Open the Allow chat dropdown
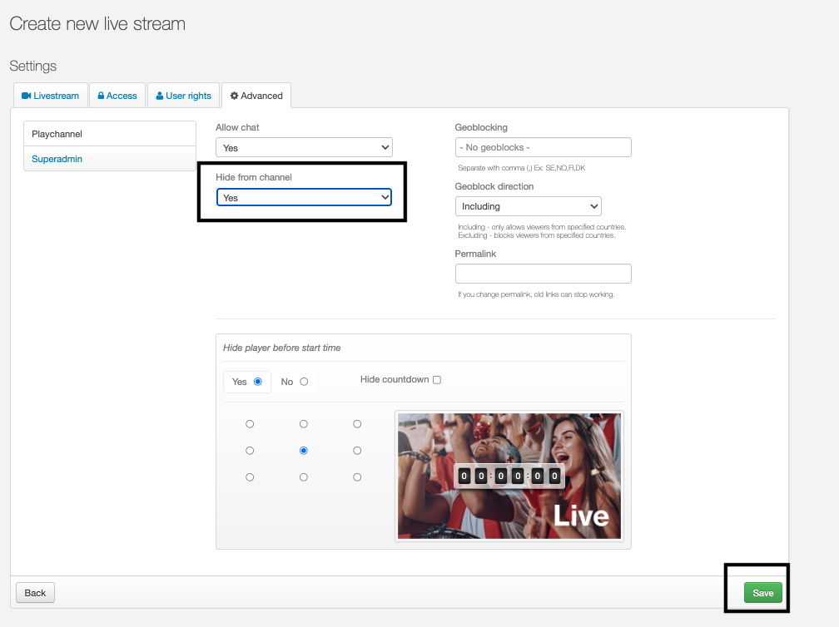 [x=304, y=147]
